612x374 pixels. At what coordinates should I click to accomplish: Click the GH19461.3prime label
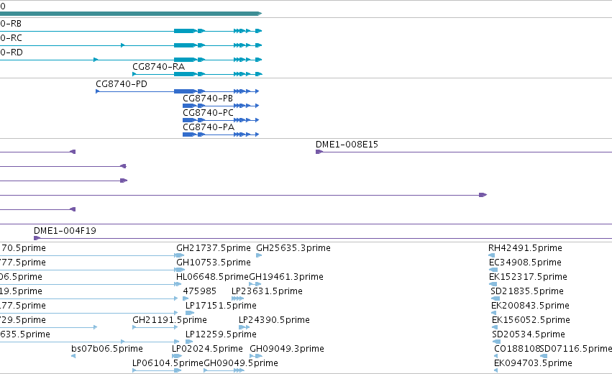coord(286,277)
